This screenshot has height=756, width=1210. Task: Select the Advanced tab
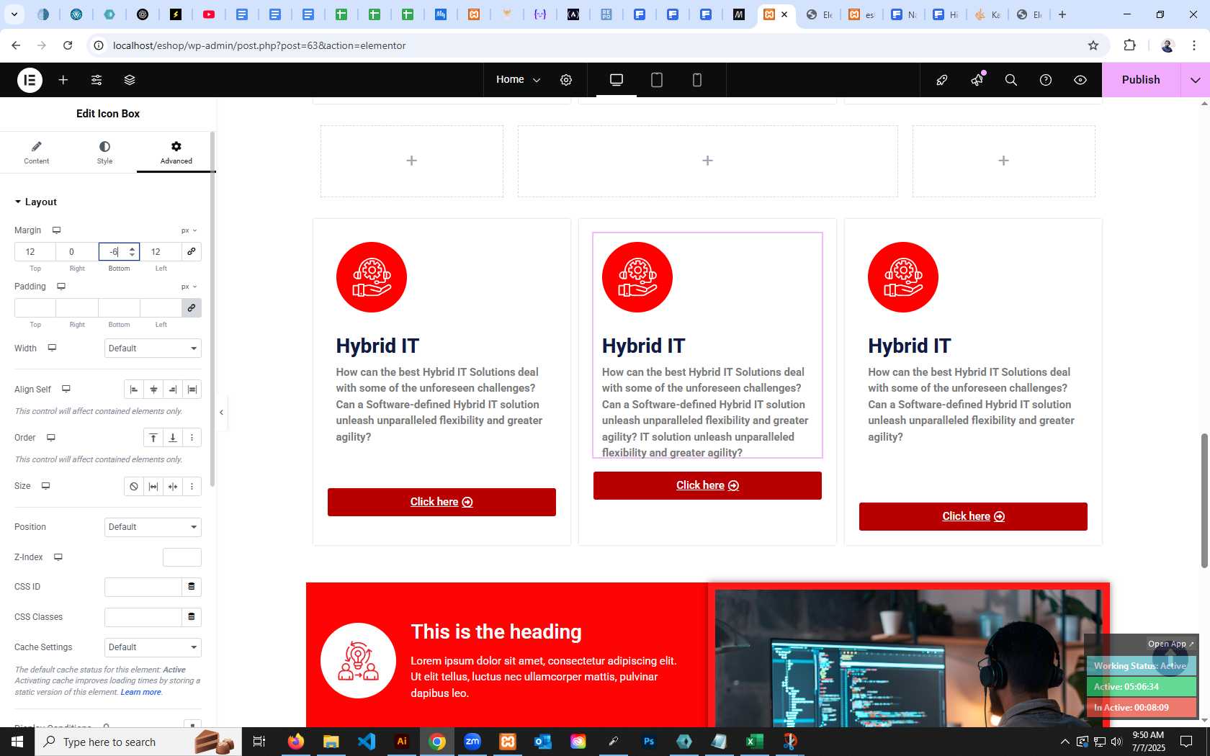coord(176,153)
